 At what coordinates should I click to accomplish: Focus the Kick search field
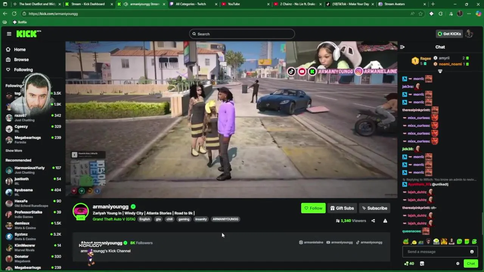(x=242, y=34)
